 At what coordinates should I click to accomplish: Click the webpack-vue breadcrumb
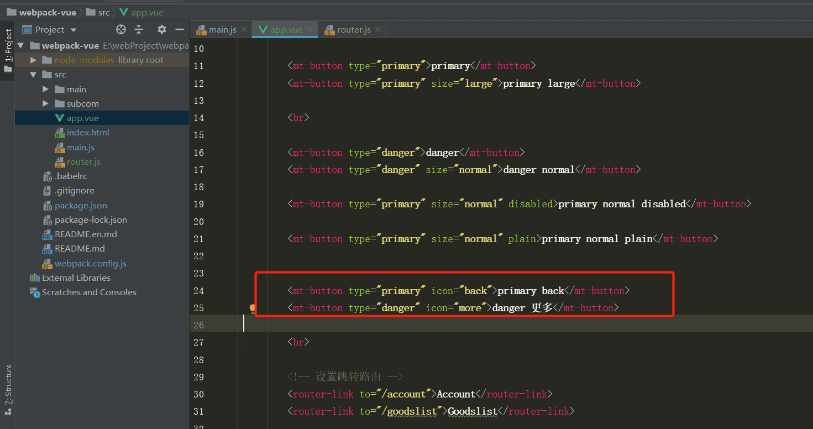[x=48, y=12]
